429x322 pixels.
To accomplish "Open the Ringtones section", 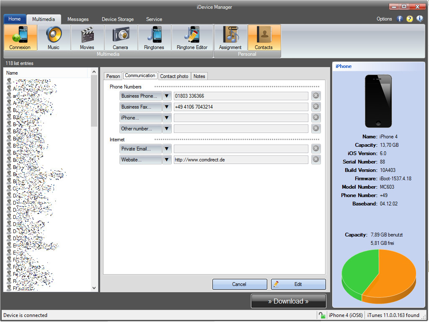I will pyautogui.click(x=154, y=38).
